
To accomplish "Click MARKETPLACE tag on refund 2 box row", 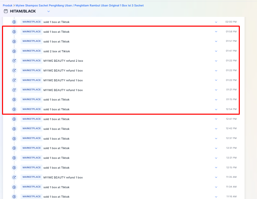I will tap(31, 61).
